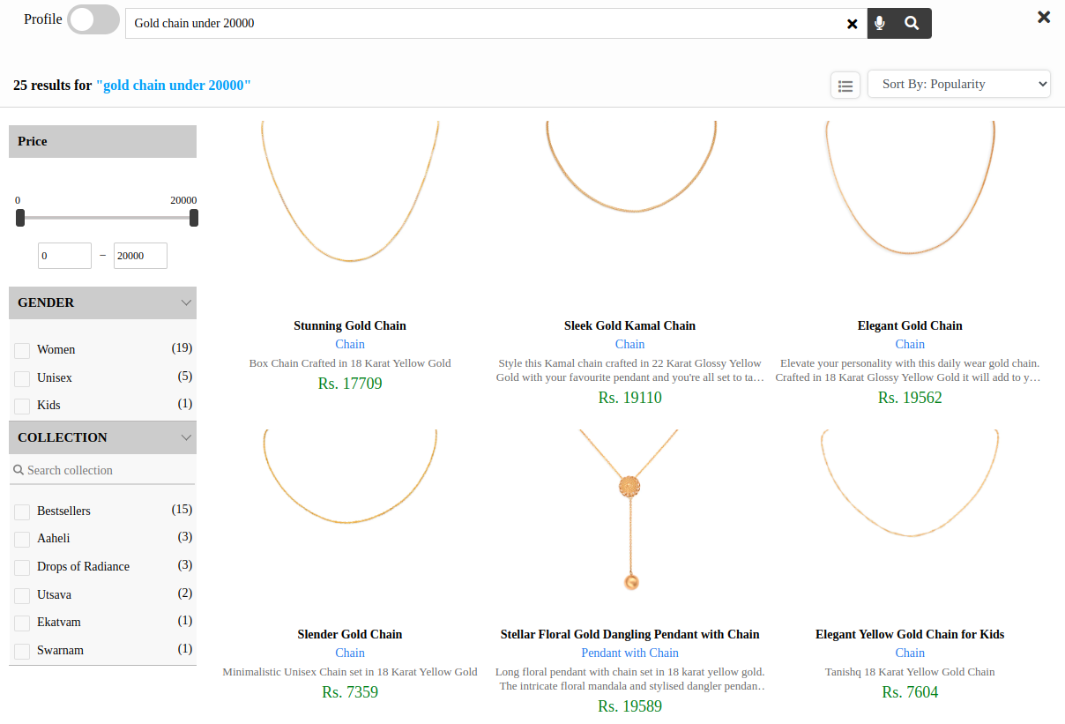Click the microphone voice search icon
Screen dimensions: 1065x724
coord(880,24)
